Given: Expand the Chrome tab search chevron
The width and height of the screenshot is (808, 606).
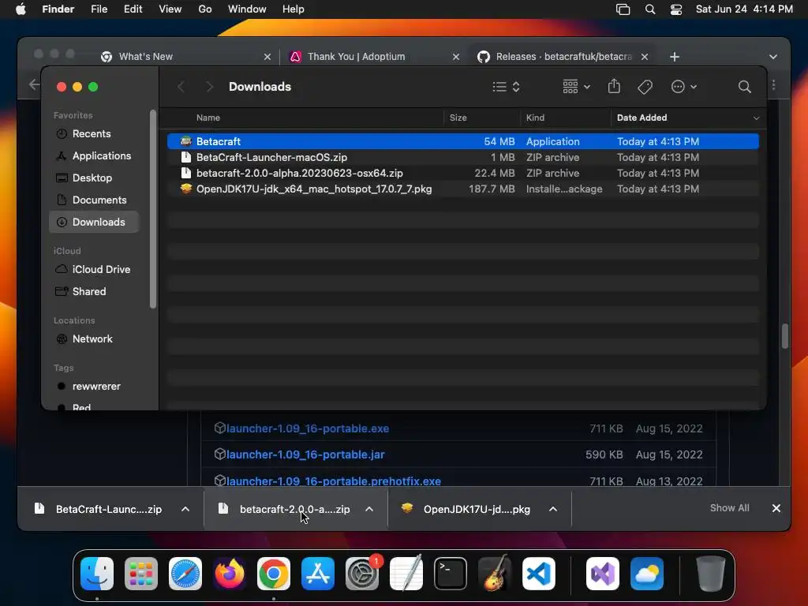Looking at the screenshot, I should pos(772,57).
